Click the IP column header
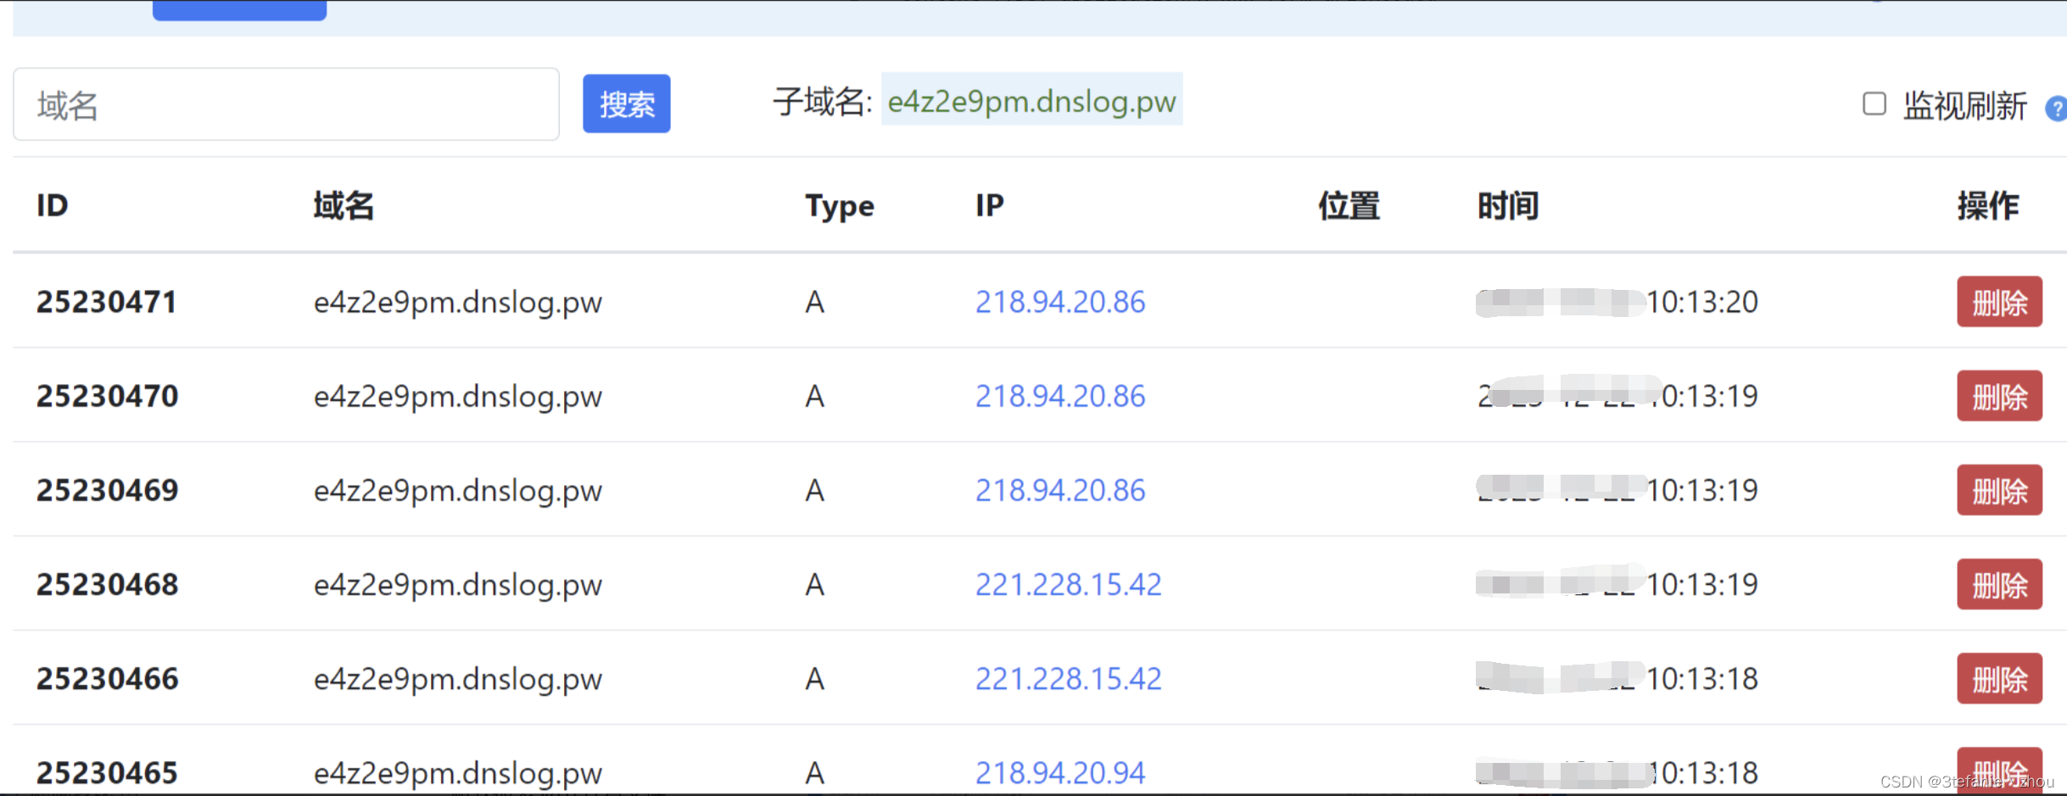The image size is (2067, 796). (x=989, y=204)
